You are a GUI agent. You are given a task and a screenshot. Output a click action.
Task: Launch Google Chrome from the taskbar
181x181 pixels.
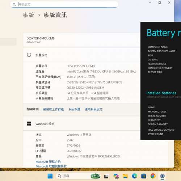click(x=153, y=176)
